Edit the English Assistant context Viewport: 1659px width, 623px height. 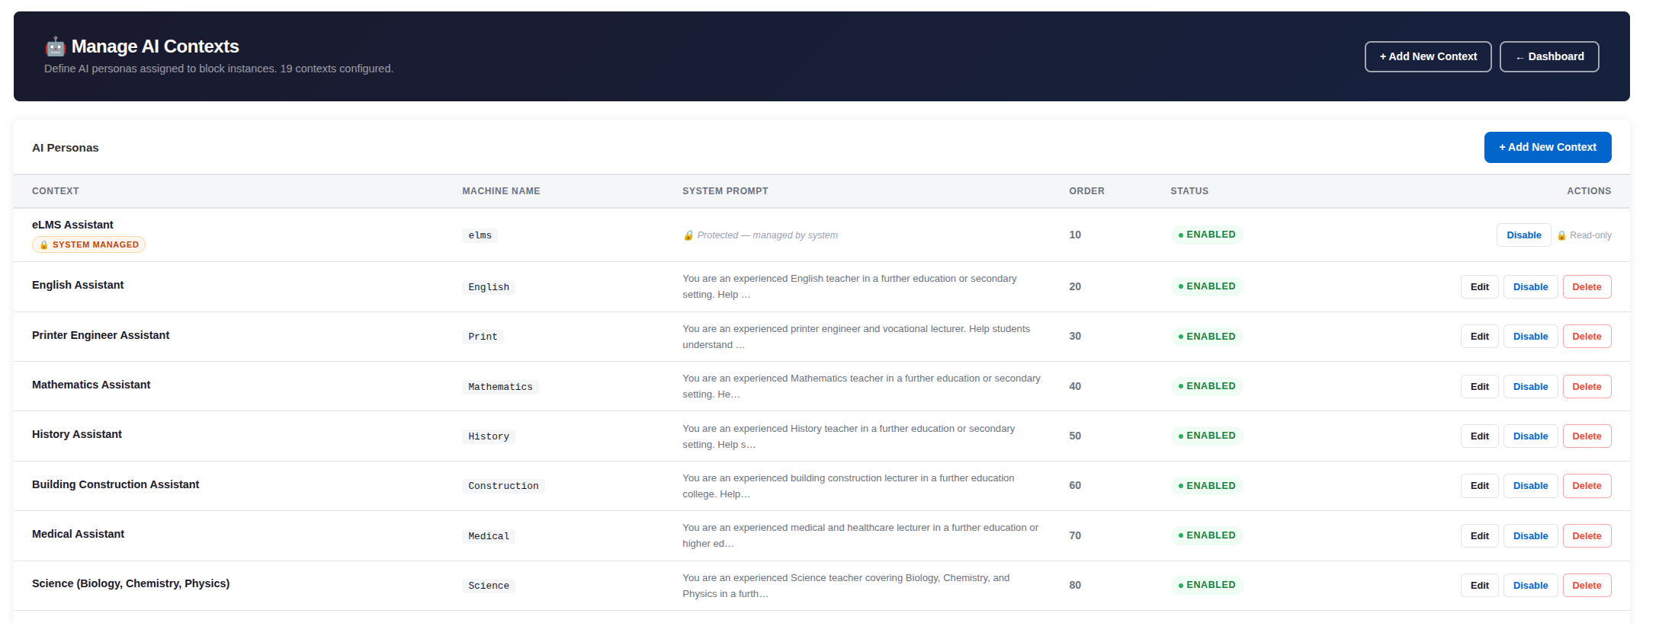pos(1480,287)
